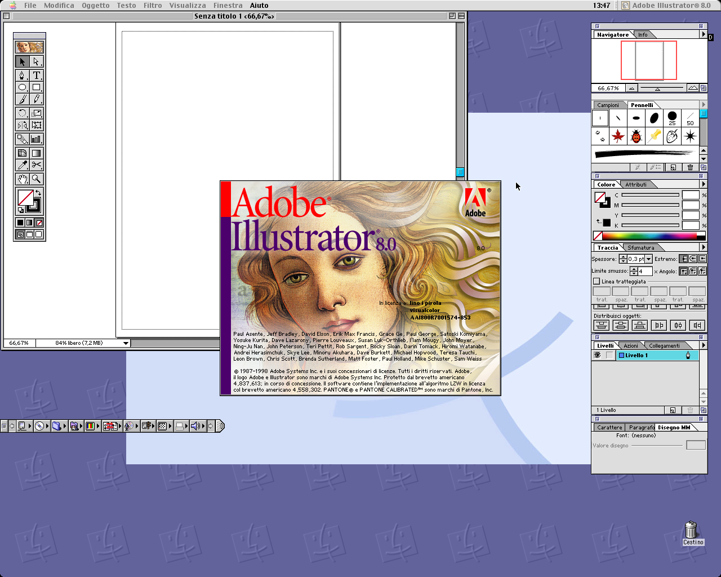Screen dimensions: 721x577
Task: Select the Ellipse tool
Action: click(23, 87)
